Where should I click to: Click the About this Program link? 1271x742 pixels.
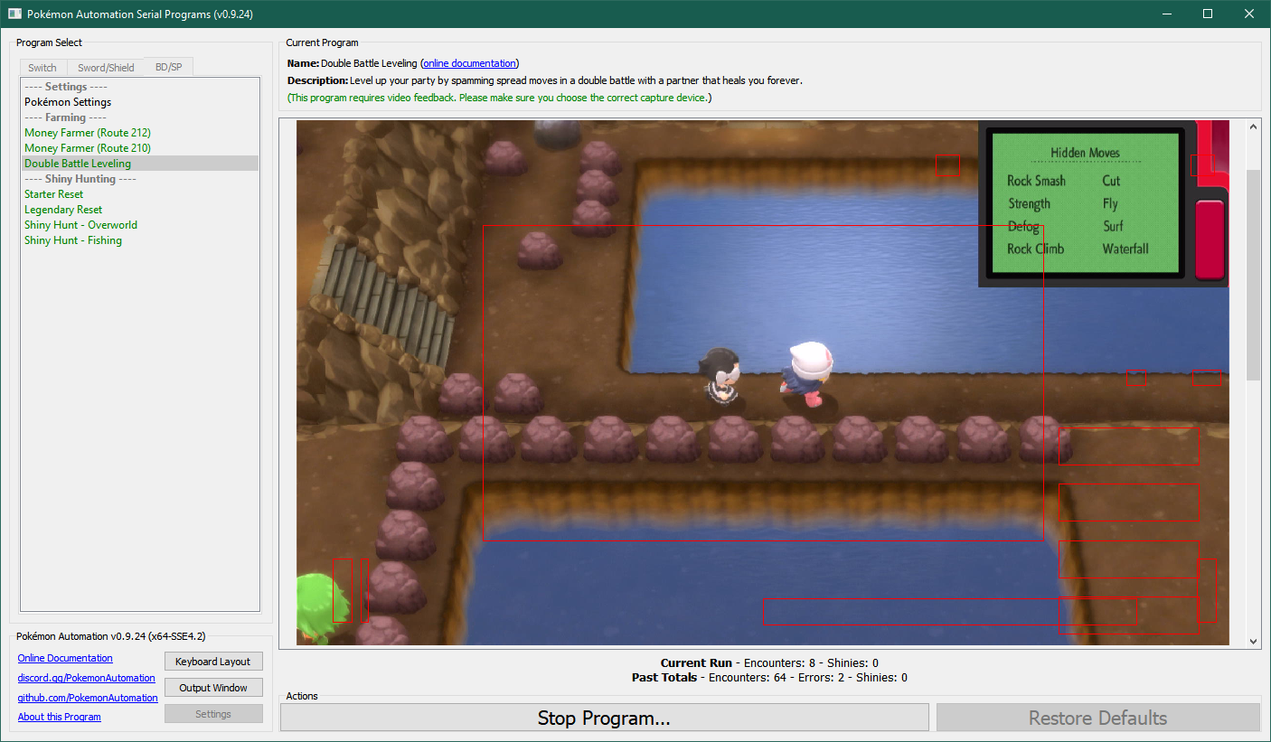pyautogui.click(x=60, y=717)
